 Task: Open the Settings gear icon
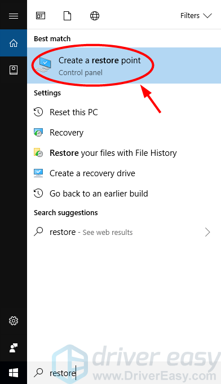14,321
